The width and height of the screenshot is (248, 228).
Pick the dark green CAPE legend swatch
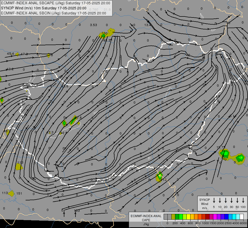tap(177, 217)
